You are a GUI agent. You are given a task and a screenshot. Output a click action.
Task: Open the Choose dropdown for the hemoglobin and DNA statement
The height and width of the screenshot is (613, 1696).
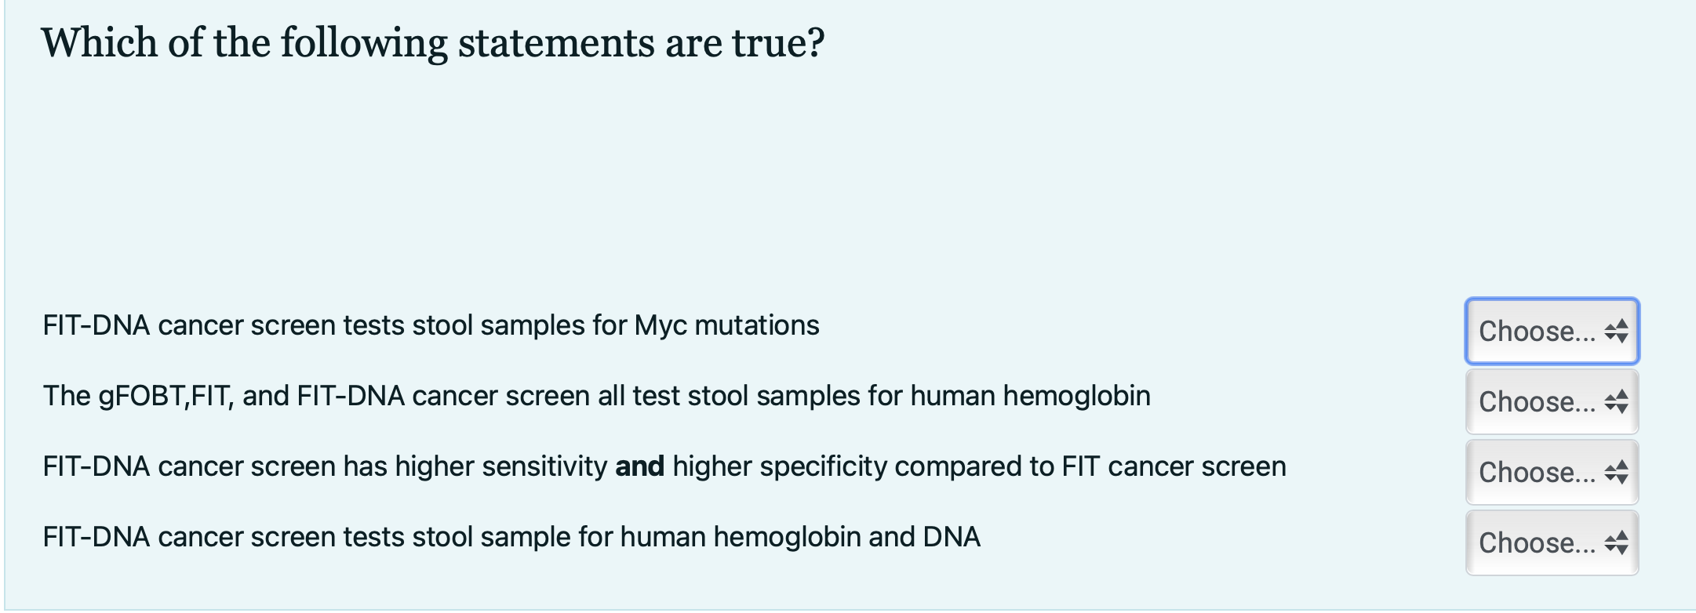(1552, 542)
